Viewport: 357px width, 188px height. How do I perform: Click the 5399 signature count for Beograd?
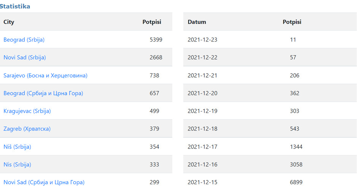156,40
